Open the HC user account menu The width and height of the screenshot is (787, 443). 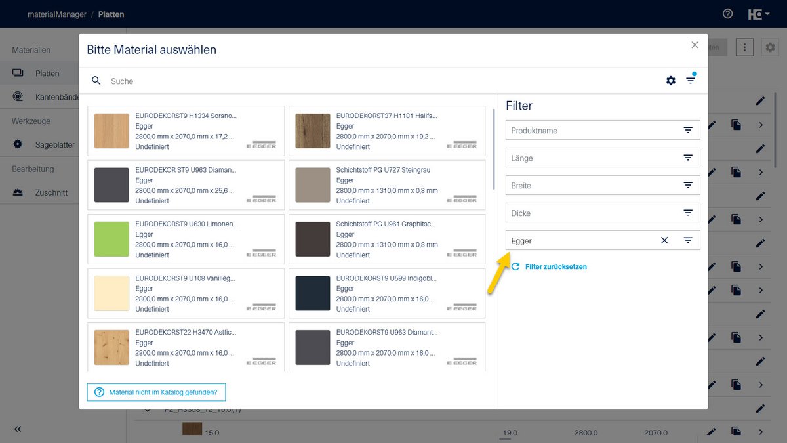pyautogui.click(x=758, y=14)
